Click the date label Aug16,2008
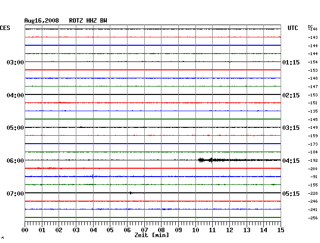The height and width of the screenshot is (243, 320). tap(42, 21)
